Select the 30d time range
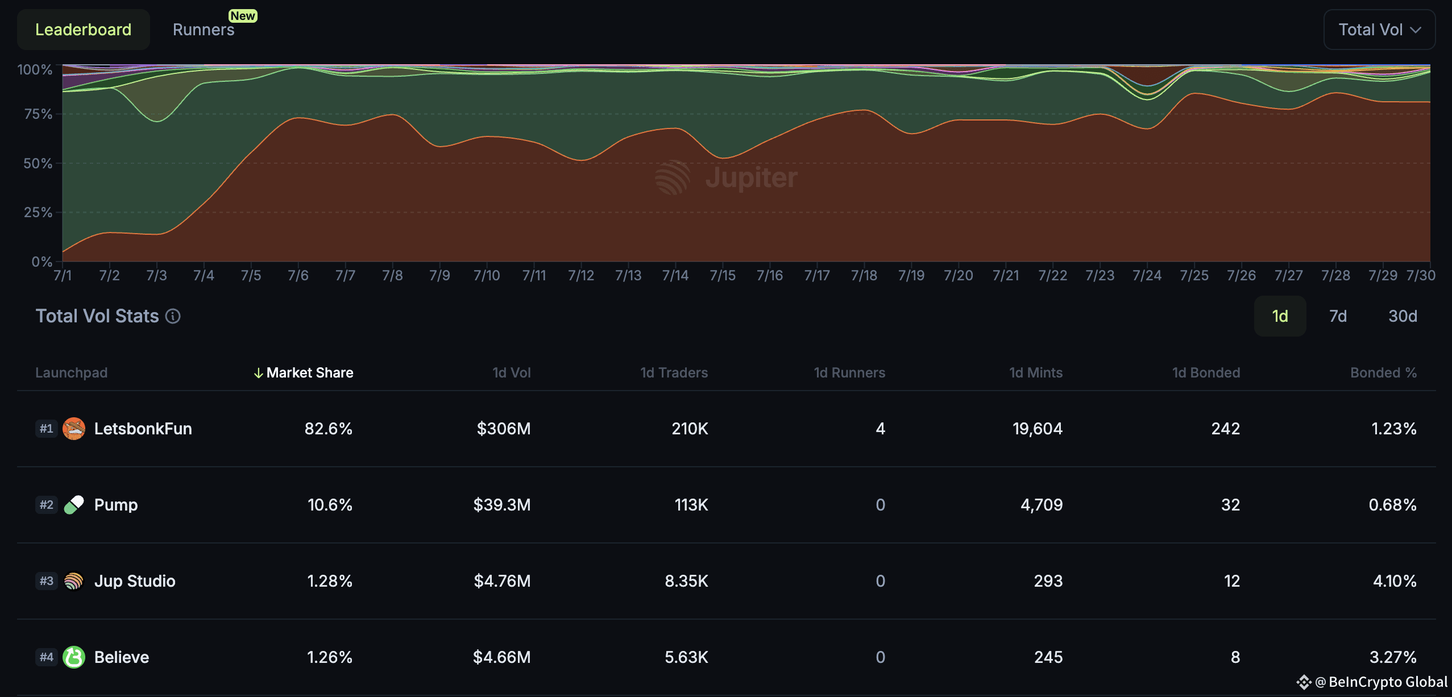Image resolution: width=1452 pixels, height=697 pixels. click(1403, 316)
